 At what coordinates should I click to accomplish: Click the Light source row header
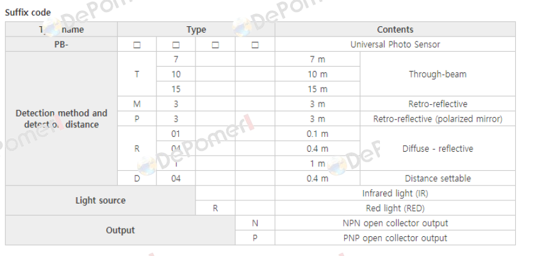pyautogui.click(x=101, y=200)
